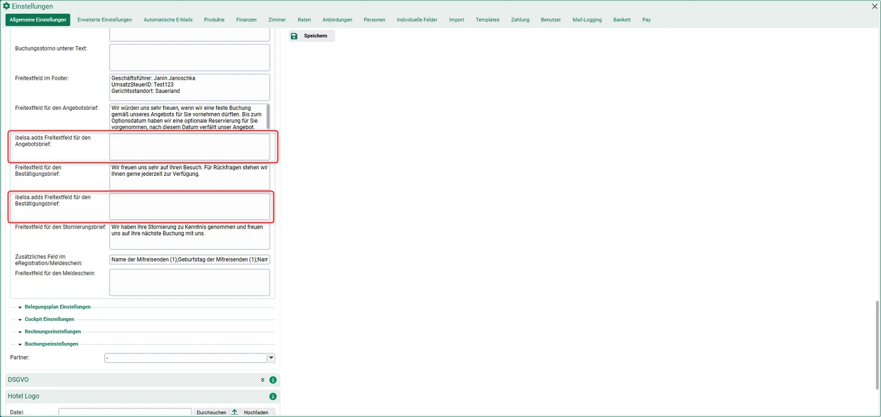
Task: Close the Einstellungen window
Action: pyautogui.click(x=874, y=6)
